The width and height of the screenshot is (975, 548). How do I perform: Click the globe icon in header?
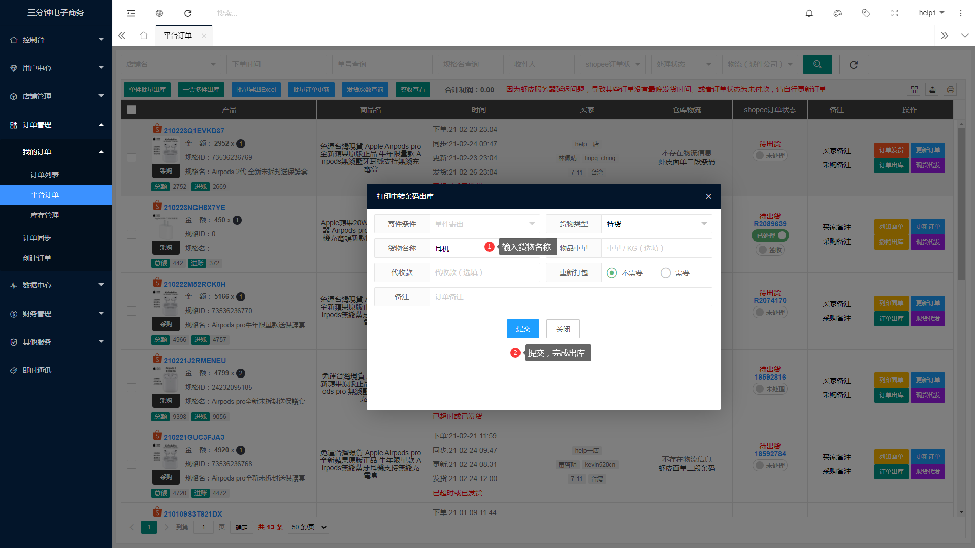coord(159,13)
